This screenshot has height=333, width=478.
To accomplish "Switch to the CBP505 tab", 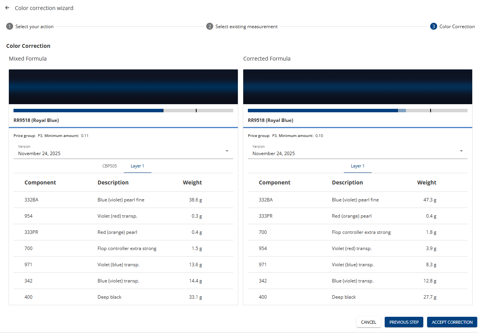I will [109, 166].
